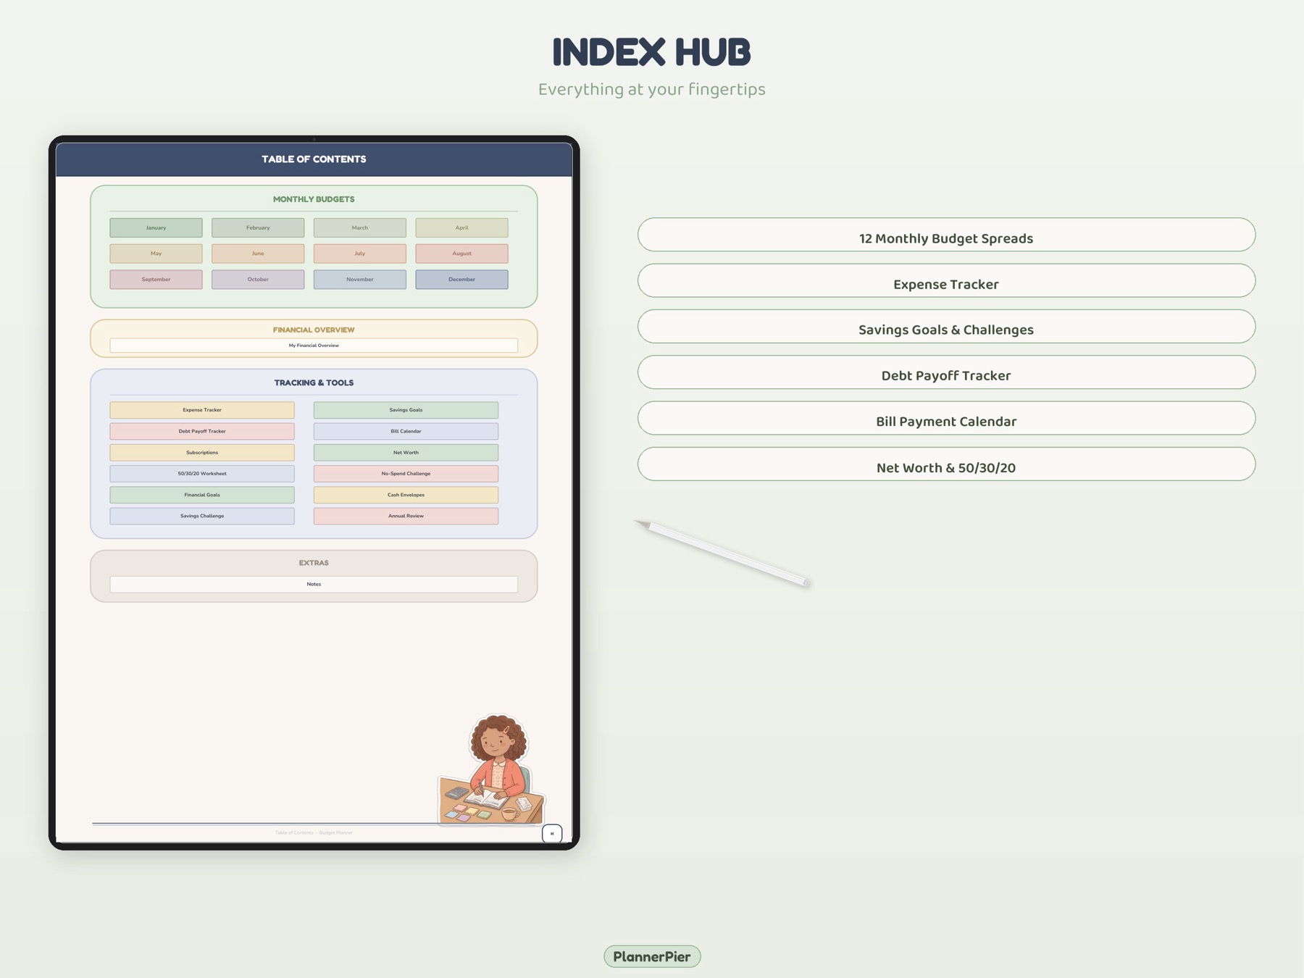
Task: Open the January monthly budget page
Action: [155, 227]
